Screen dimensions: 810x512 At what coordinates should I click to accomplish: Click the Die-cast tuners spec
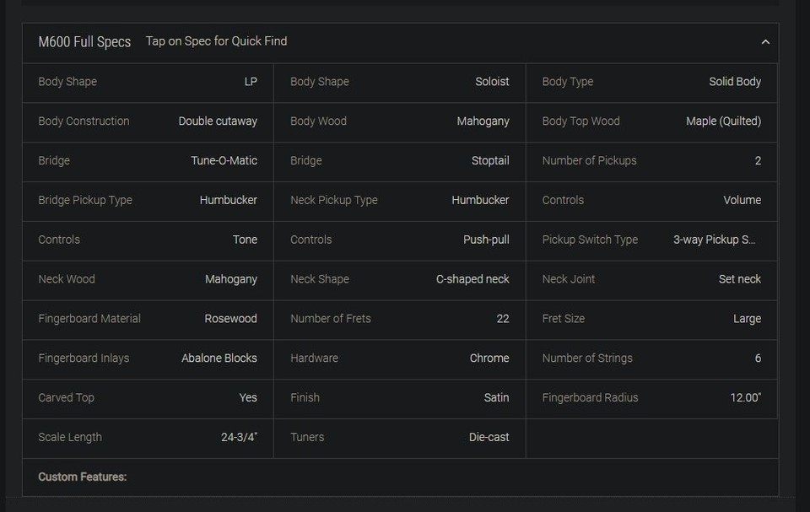[399, 438]
